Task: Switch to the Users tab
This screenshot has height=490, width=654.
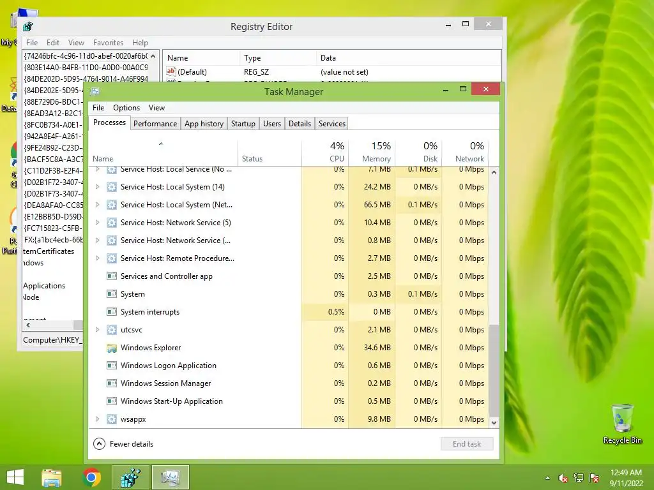Action: (x=272, y=124)
